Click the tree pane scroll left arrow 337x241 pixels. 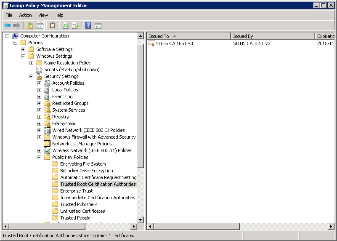(x=5, y=226)
